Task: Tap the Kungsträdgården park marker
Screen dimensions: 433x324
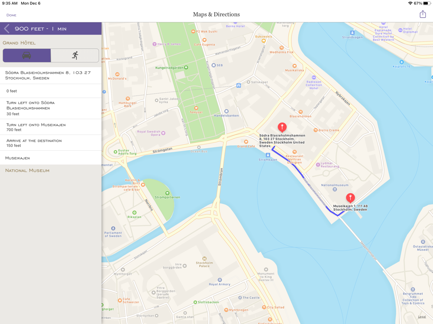Action: [186, 67]
